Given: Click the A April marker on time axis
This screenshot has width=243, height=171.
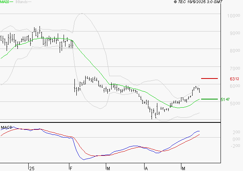Looking at the screenshot, I should pos(146,168).
